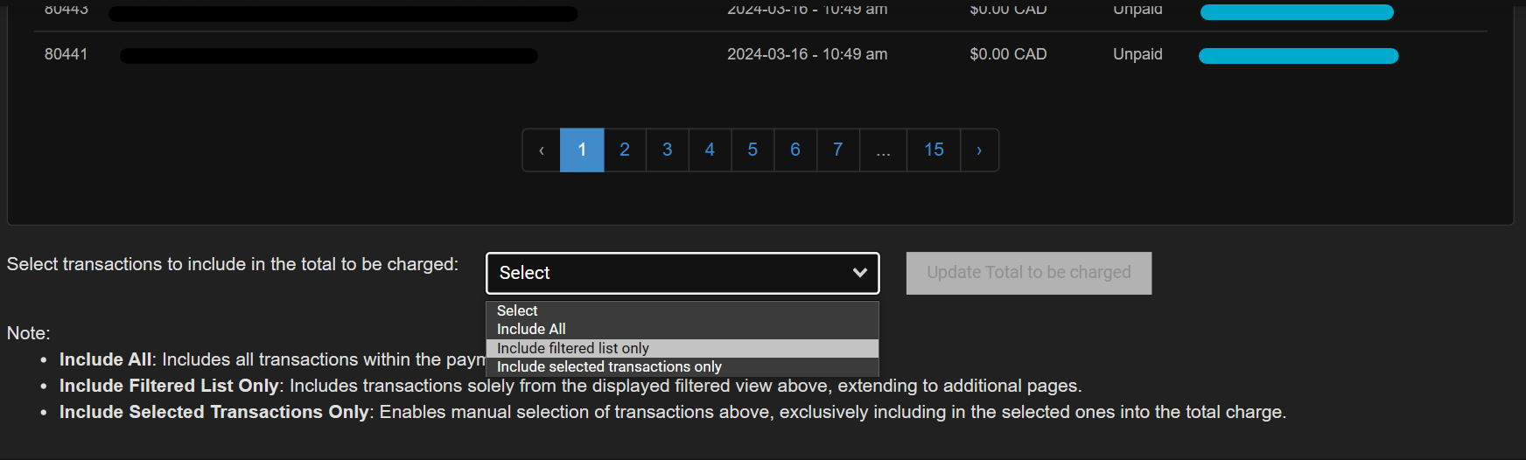Click 'Update Total to be charged' button

[x=1028, y=273]
